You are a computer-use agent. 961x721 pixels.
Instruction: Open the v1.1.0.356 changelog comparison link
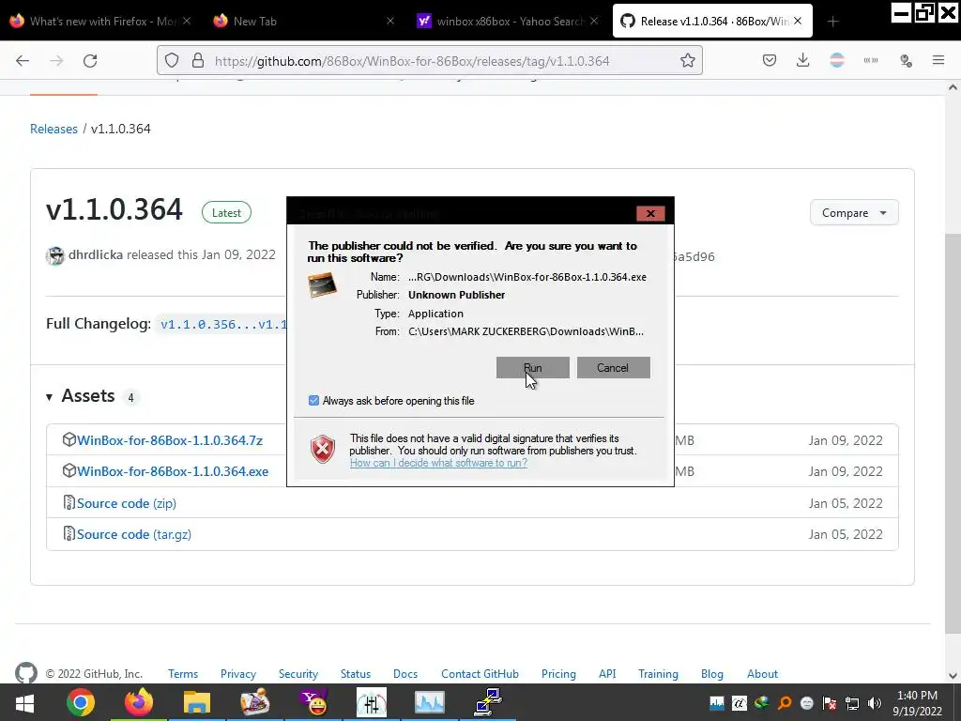coord(223,324)
